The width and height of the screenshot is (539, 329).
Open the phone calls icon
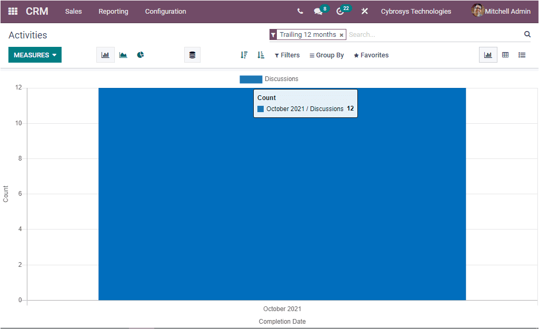tap(300, 11)
